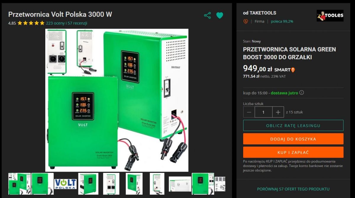Viewport: 355px width, 198px height.
Task: Click the OBLICZ RATĘ LEASINGU button
Action: tap(293, 125)
